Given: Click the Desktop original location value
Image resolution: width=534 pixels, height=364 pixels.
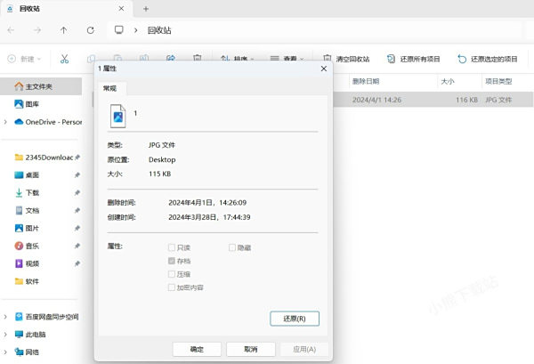Looking at the screenshot, I should 162,159.
